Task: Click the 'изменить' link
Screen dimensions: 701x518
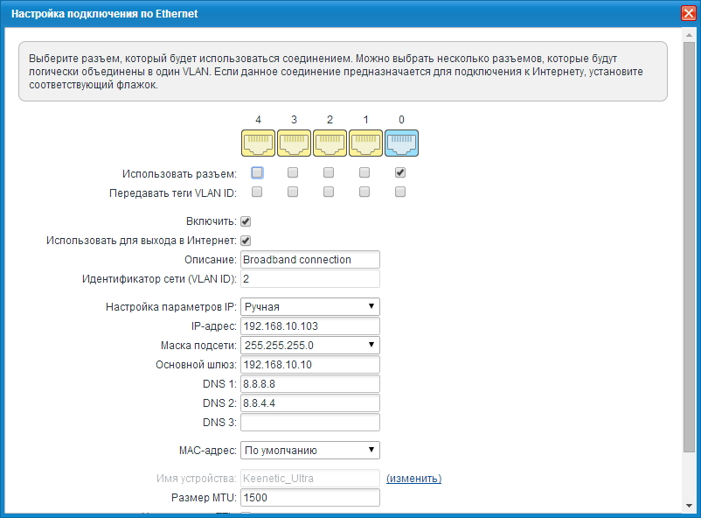Action: 413,479
